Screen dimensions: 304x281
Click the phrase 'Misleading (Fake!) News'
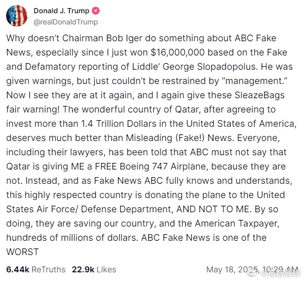click(179, 138)
